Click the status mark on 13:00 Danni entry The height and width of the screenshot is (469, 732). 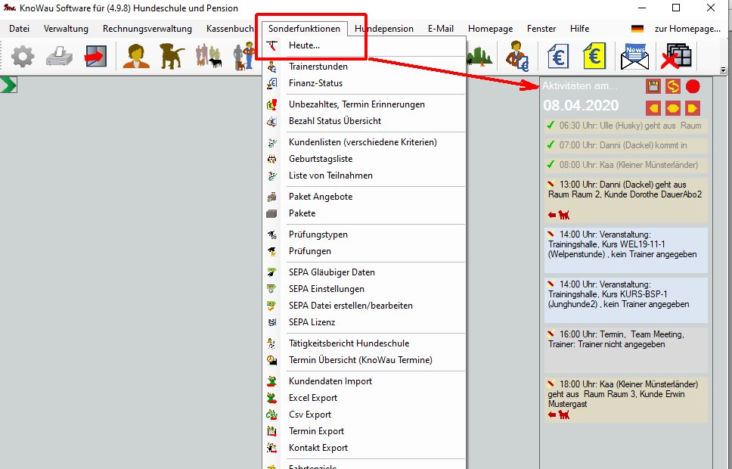[551, 184]
